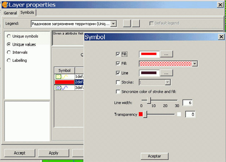Expand the Legend dropdown list
This screenshot has height=162, width=226.
point(113,24)
